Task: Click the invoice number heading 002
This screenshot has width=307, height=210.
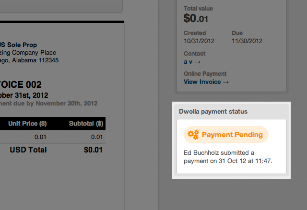Action: [x=22, y=84]
